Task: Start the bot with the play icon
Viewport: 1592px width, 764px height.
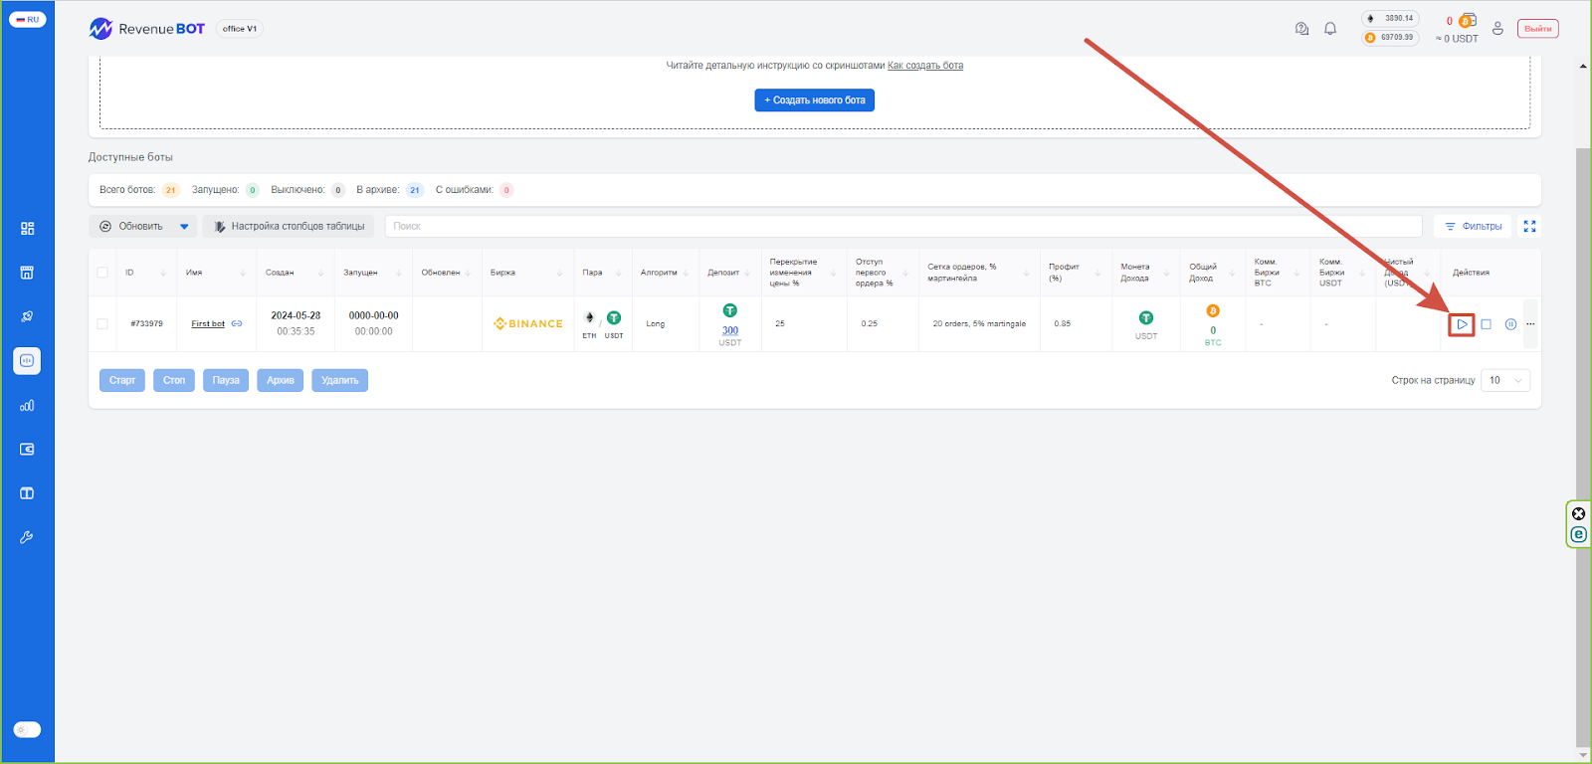Action: coord(1461,324)
